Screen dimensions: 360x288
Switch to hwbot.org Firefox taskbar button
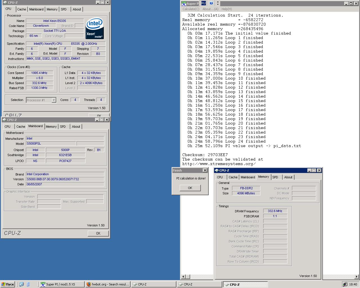[108, 284]
